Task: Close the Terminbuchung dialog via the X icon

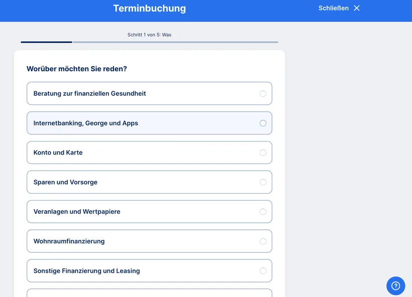Action: click(356, 8)
